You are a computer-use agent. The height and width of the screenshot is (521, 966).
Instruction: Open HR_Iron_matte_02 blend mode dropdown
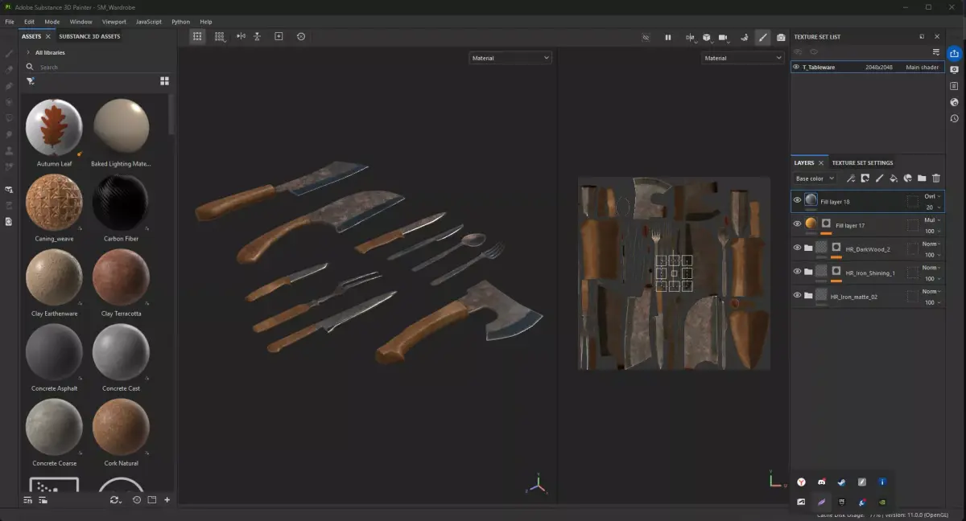(932, 291)
